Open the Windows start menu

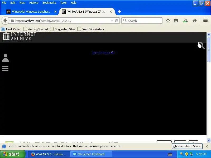click(12, 154)
